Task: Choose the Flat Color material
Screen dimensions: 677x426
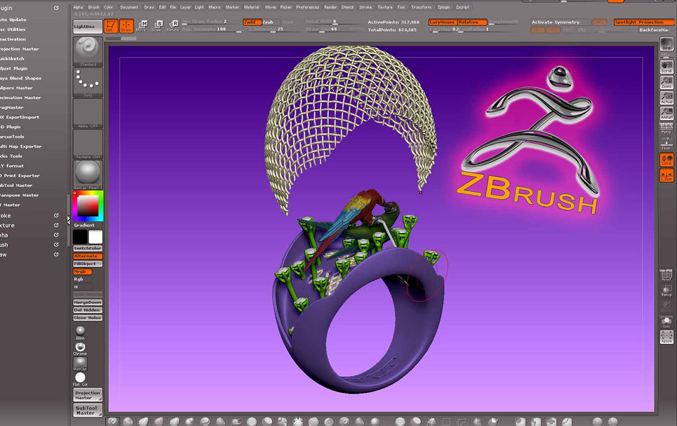Action: (x=80, y=379)
